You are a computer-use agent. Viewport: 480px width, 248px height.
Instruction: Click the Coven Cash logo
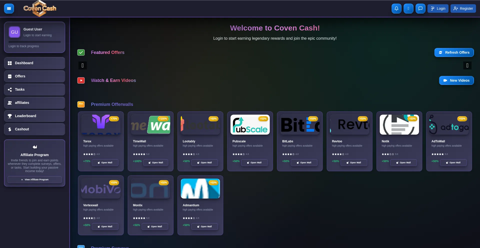point(40,8)
